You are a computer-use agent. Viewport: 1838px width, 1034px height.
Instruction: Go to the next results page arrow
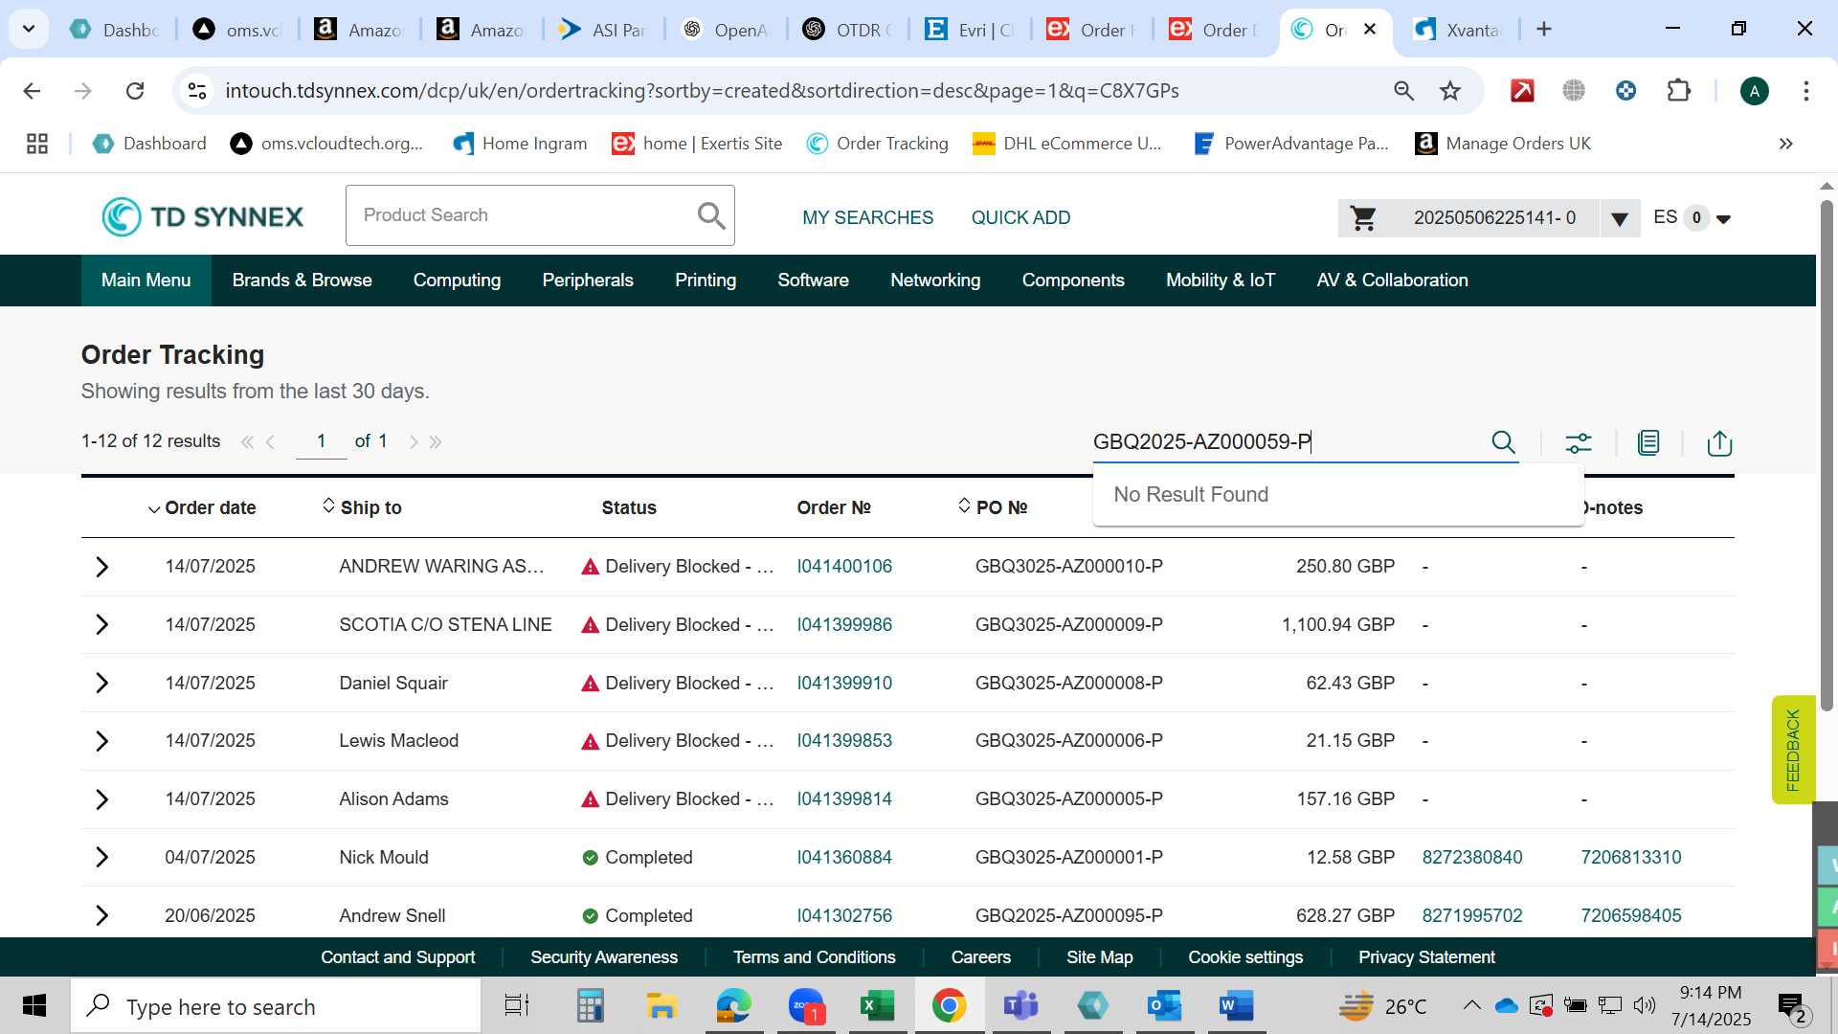coord(414,442)
